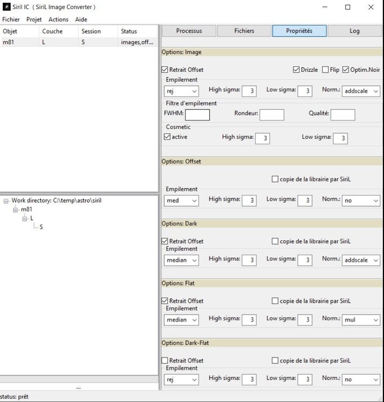384x402 pixels.
Task: Open the Flat Empilement dropdown showing median
Action: pyautogui.click(x=181, y=320)
